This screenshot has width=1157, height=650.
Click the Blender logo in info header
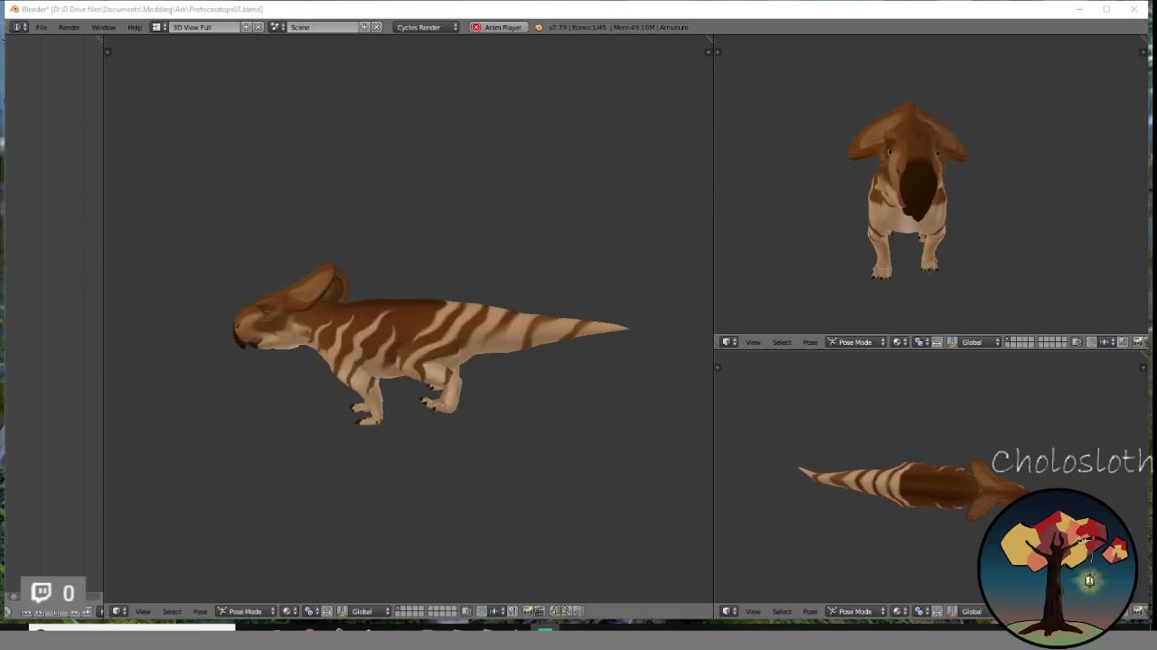538,27
